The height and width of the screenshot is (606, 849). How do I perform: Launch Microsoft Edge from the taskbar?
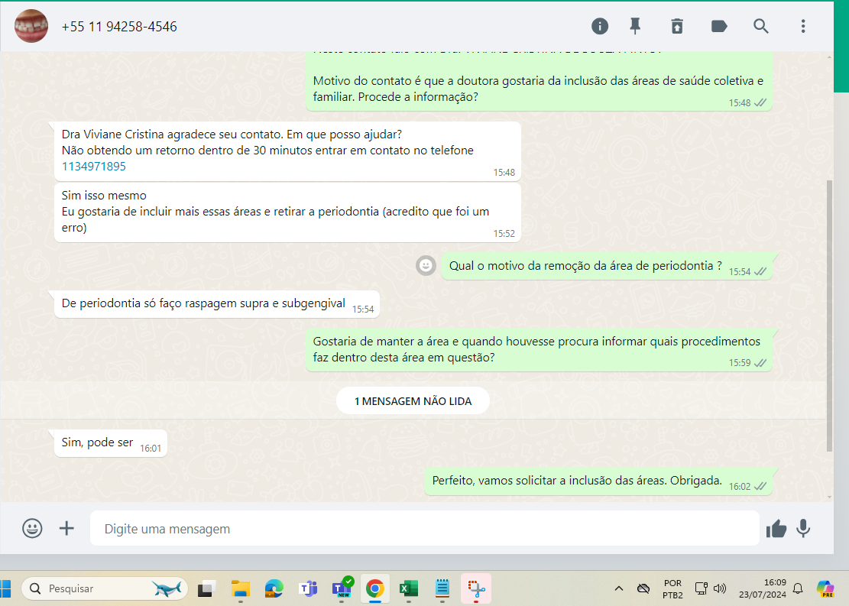274,588
